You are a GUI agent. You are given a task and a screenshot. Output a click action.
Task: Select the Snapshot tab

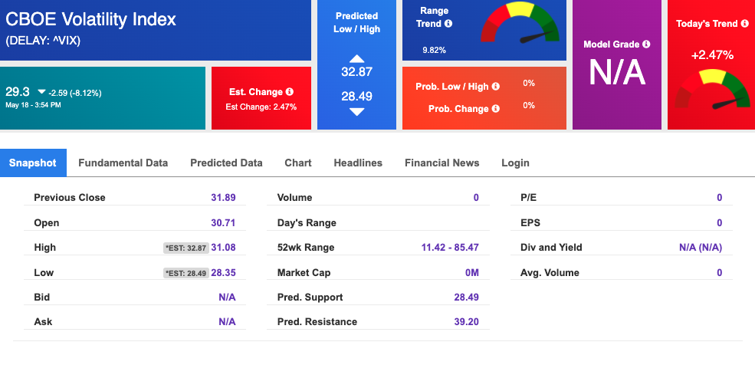pyautogui.click(x=33, y=163)
